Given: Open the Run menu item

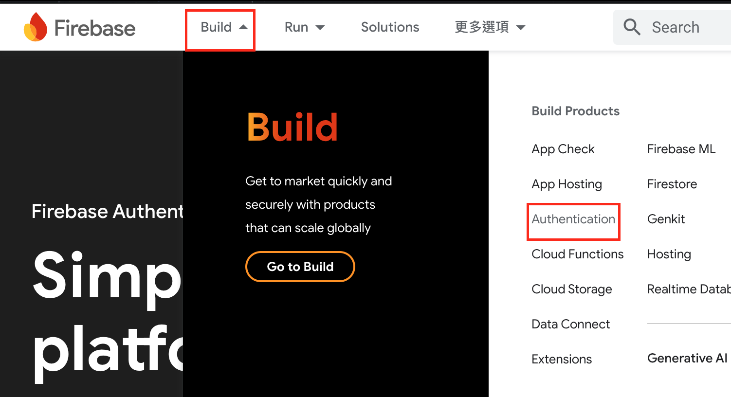Looking at the screenshot, I should tap(296, 27).
